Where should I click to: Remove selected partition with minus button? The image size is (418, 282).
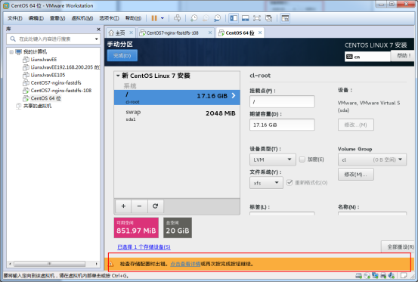point(139,206)
